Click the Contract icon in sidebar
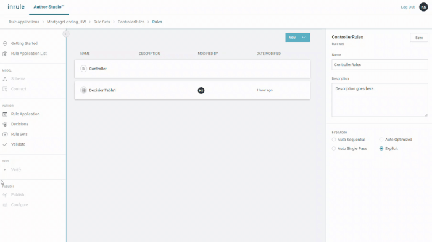This screenshot has height=242, width=432. click(5, 89)
